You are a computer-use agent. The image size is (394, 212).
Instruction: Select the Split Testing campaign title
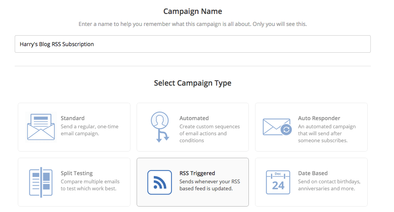[x=77, y=173]
